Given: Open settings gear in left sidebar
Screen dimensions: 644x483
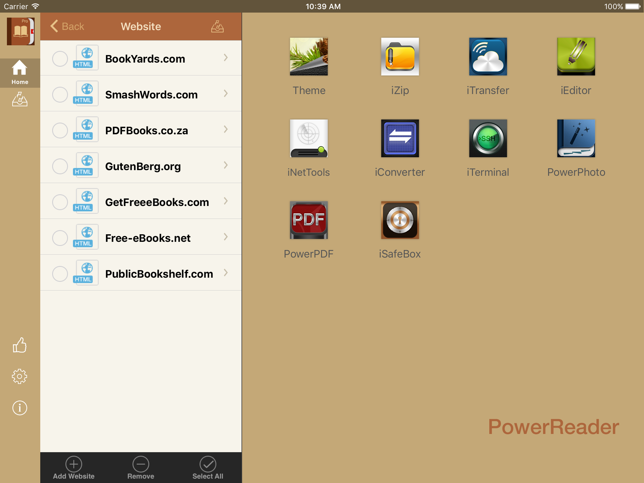Looking at the screenshot, I should point(19,376).
